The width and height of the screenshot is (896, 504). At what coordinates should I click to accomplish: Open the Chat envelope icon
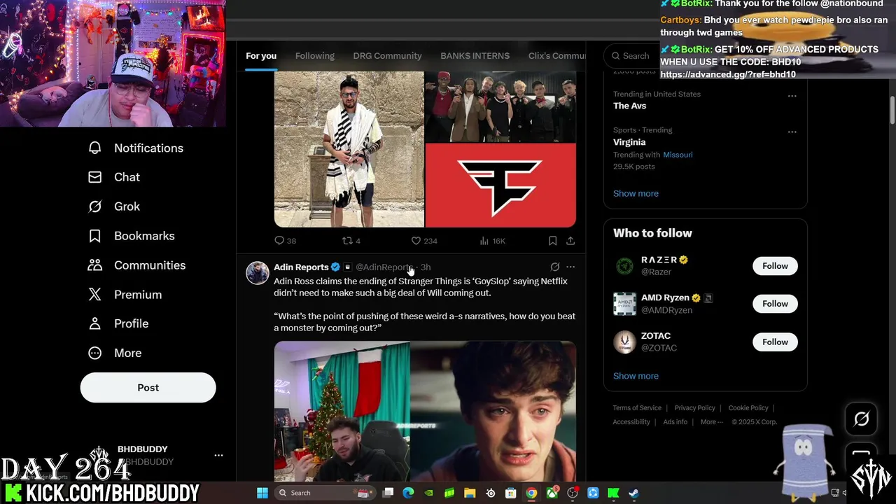[x=94, y=177]
